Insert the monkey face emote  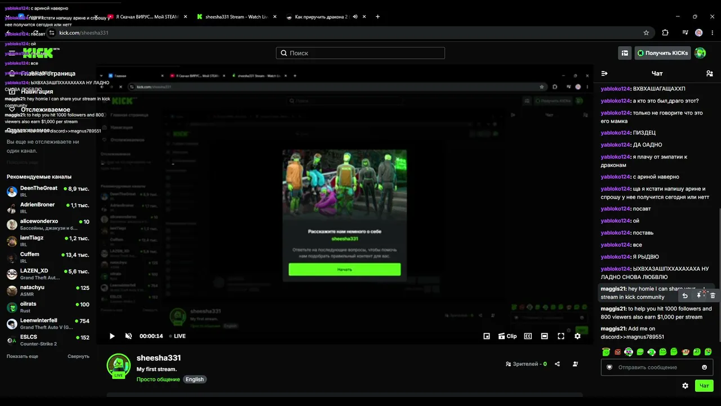point(686,352)
